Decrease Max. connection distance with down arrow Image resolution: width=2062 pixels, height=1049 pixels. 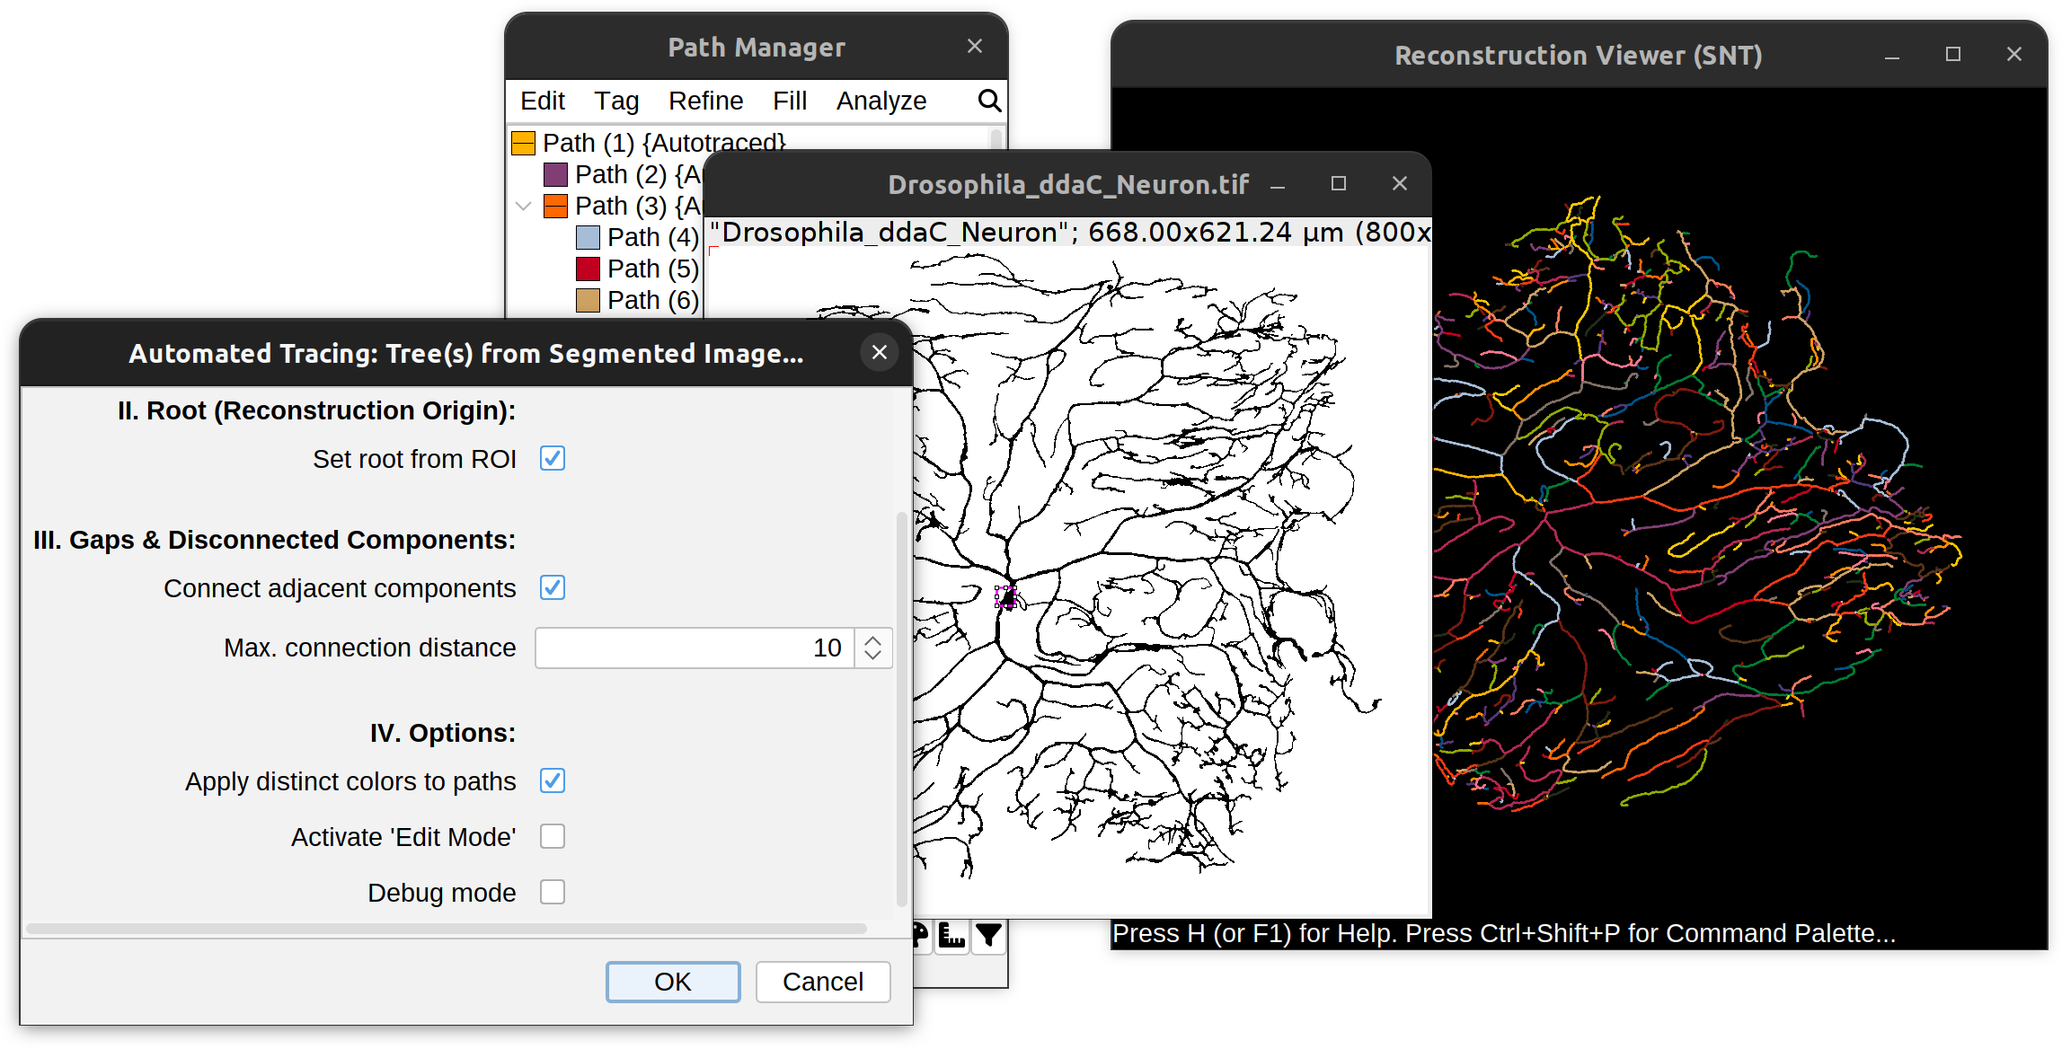[872, 656]
